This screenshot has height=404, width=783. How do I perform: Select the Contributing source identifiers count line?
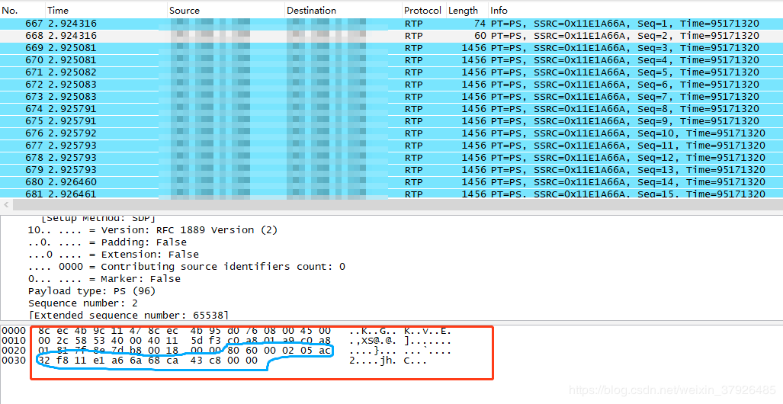(x=186, y=267)
